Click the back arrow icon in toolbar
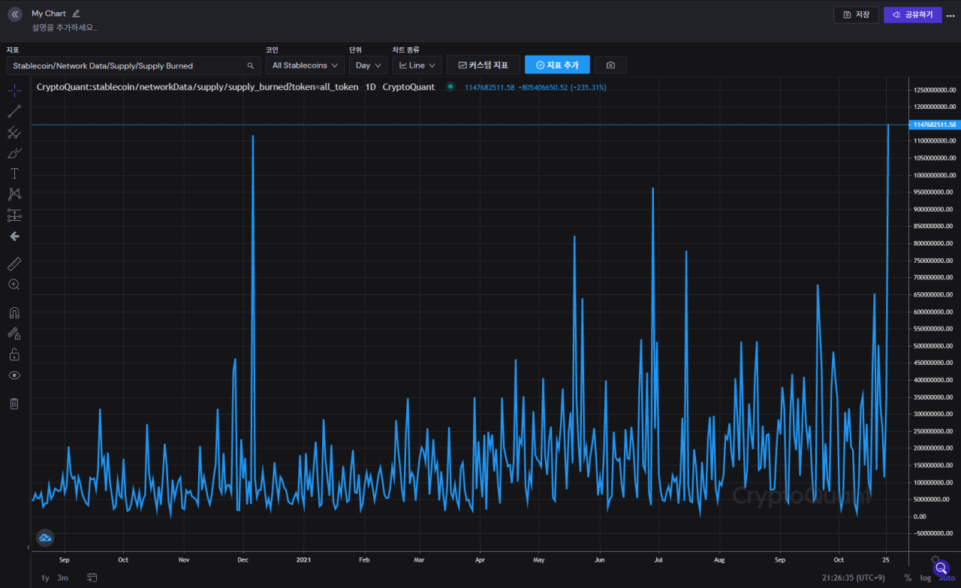 (x=14, y=236)
